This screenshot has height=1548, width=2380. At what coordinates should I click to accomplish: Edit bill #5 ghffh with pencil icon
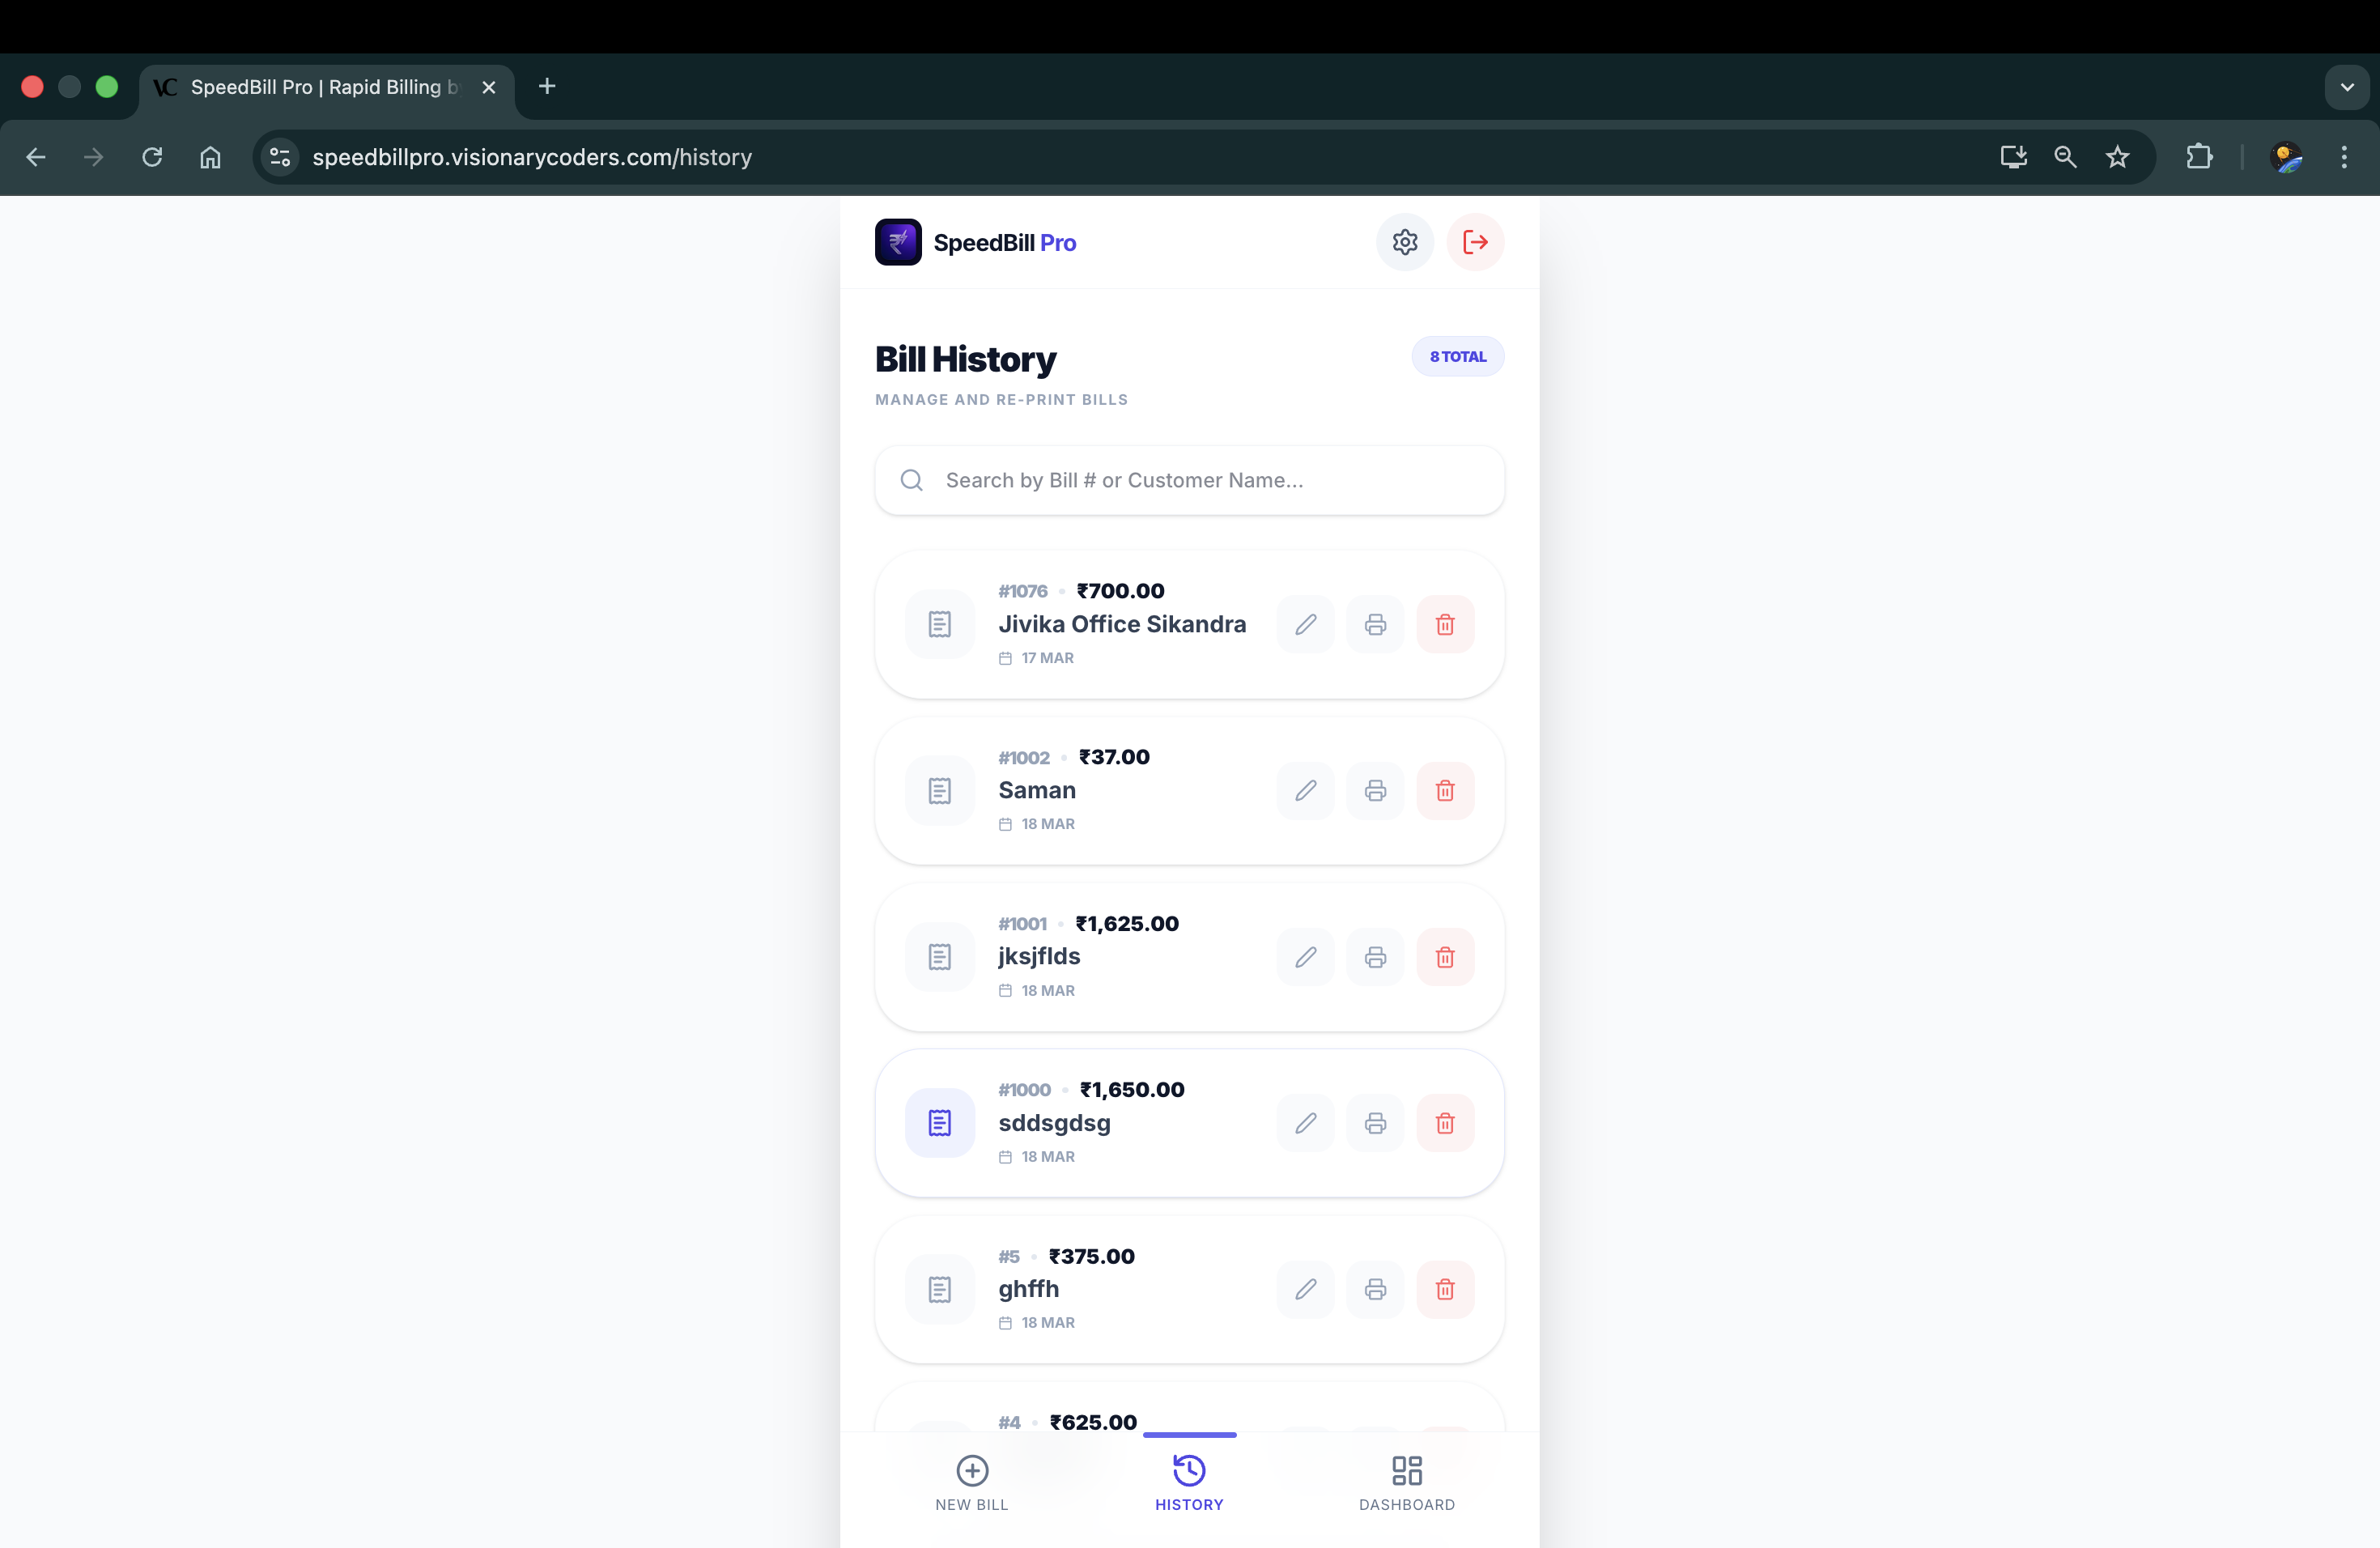click(1305, 1289)
